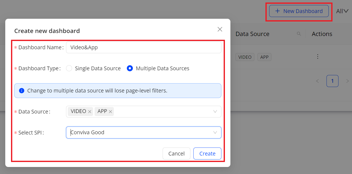352x174 pixels.
Task: Click the Cancel button
Action: 176,153
